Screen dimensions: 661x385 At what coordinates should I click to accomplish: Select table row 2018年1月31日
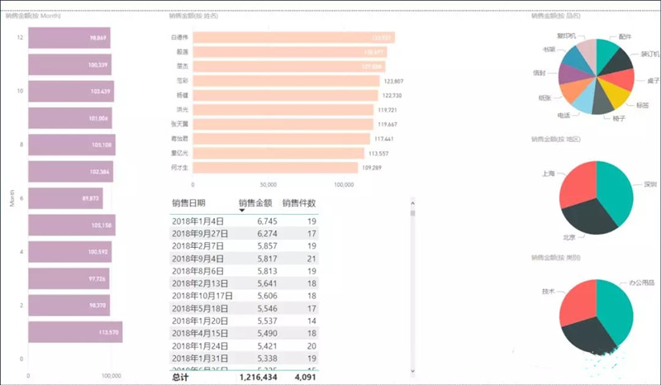tap(245, 358)
